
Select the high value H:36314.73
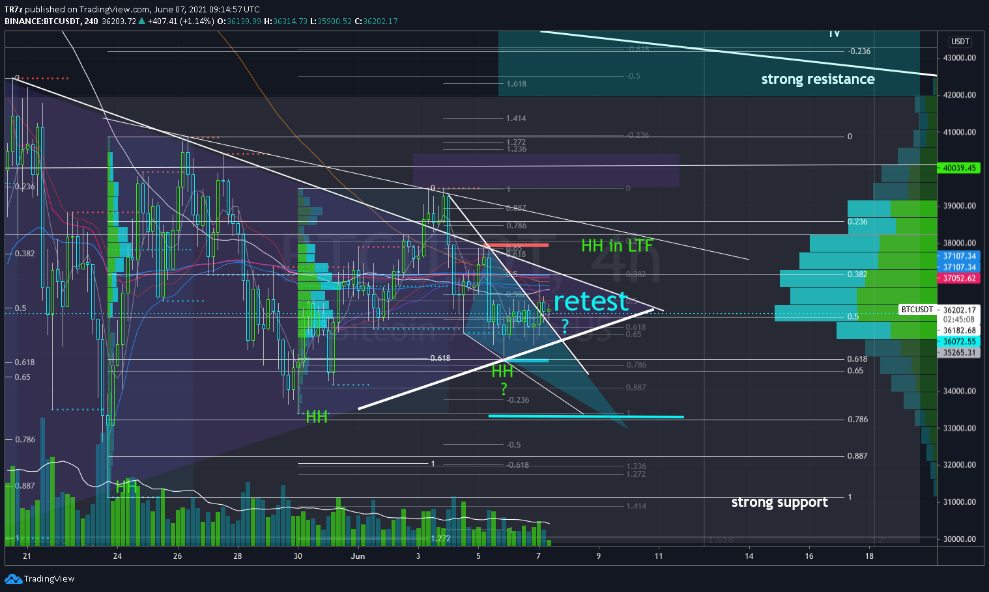pos(285,21)
